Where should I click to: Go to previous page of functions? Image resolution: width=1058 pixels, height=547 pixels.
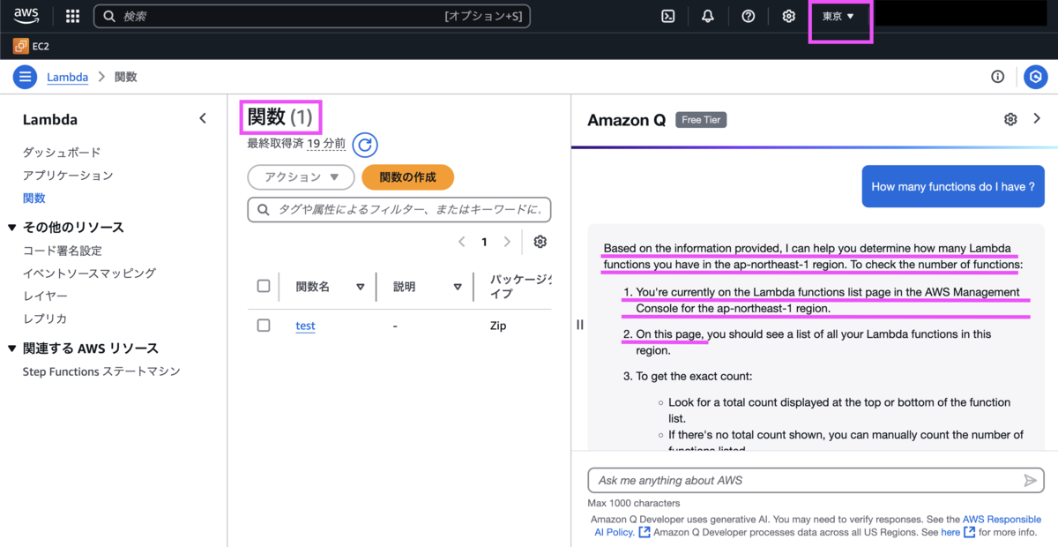[x=462, y=242]
